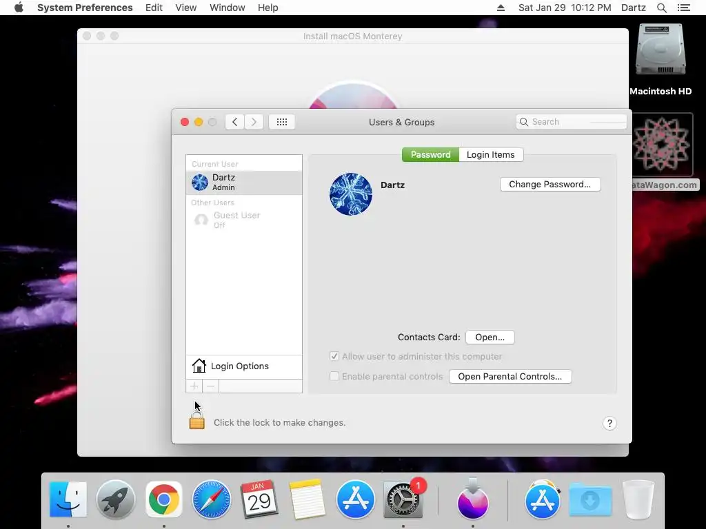
Task: Click the eject icon in menu bar
Action: tap(501, 8)
